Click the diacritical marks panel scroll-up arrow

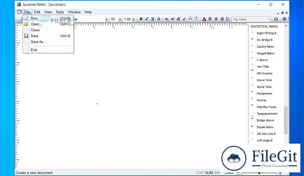click(286, 26)
